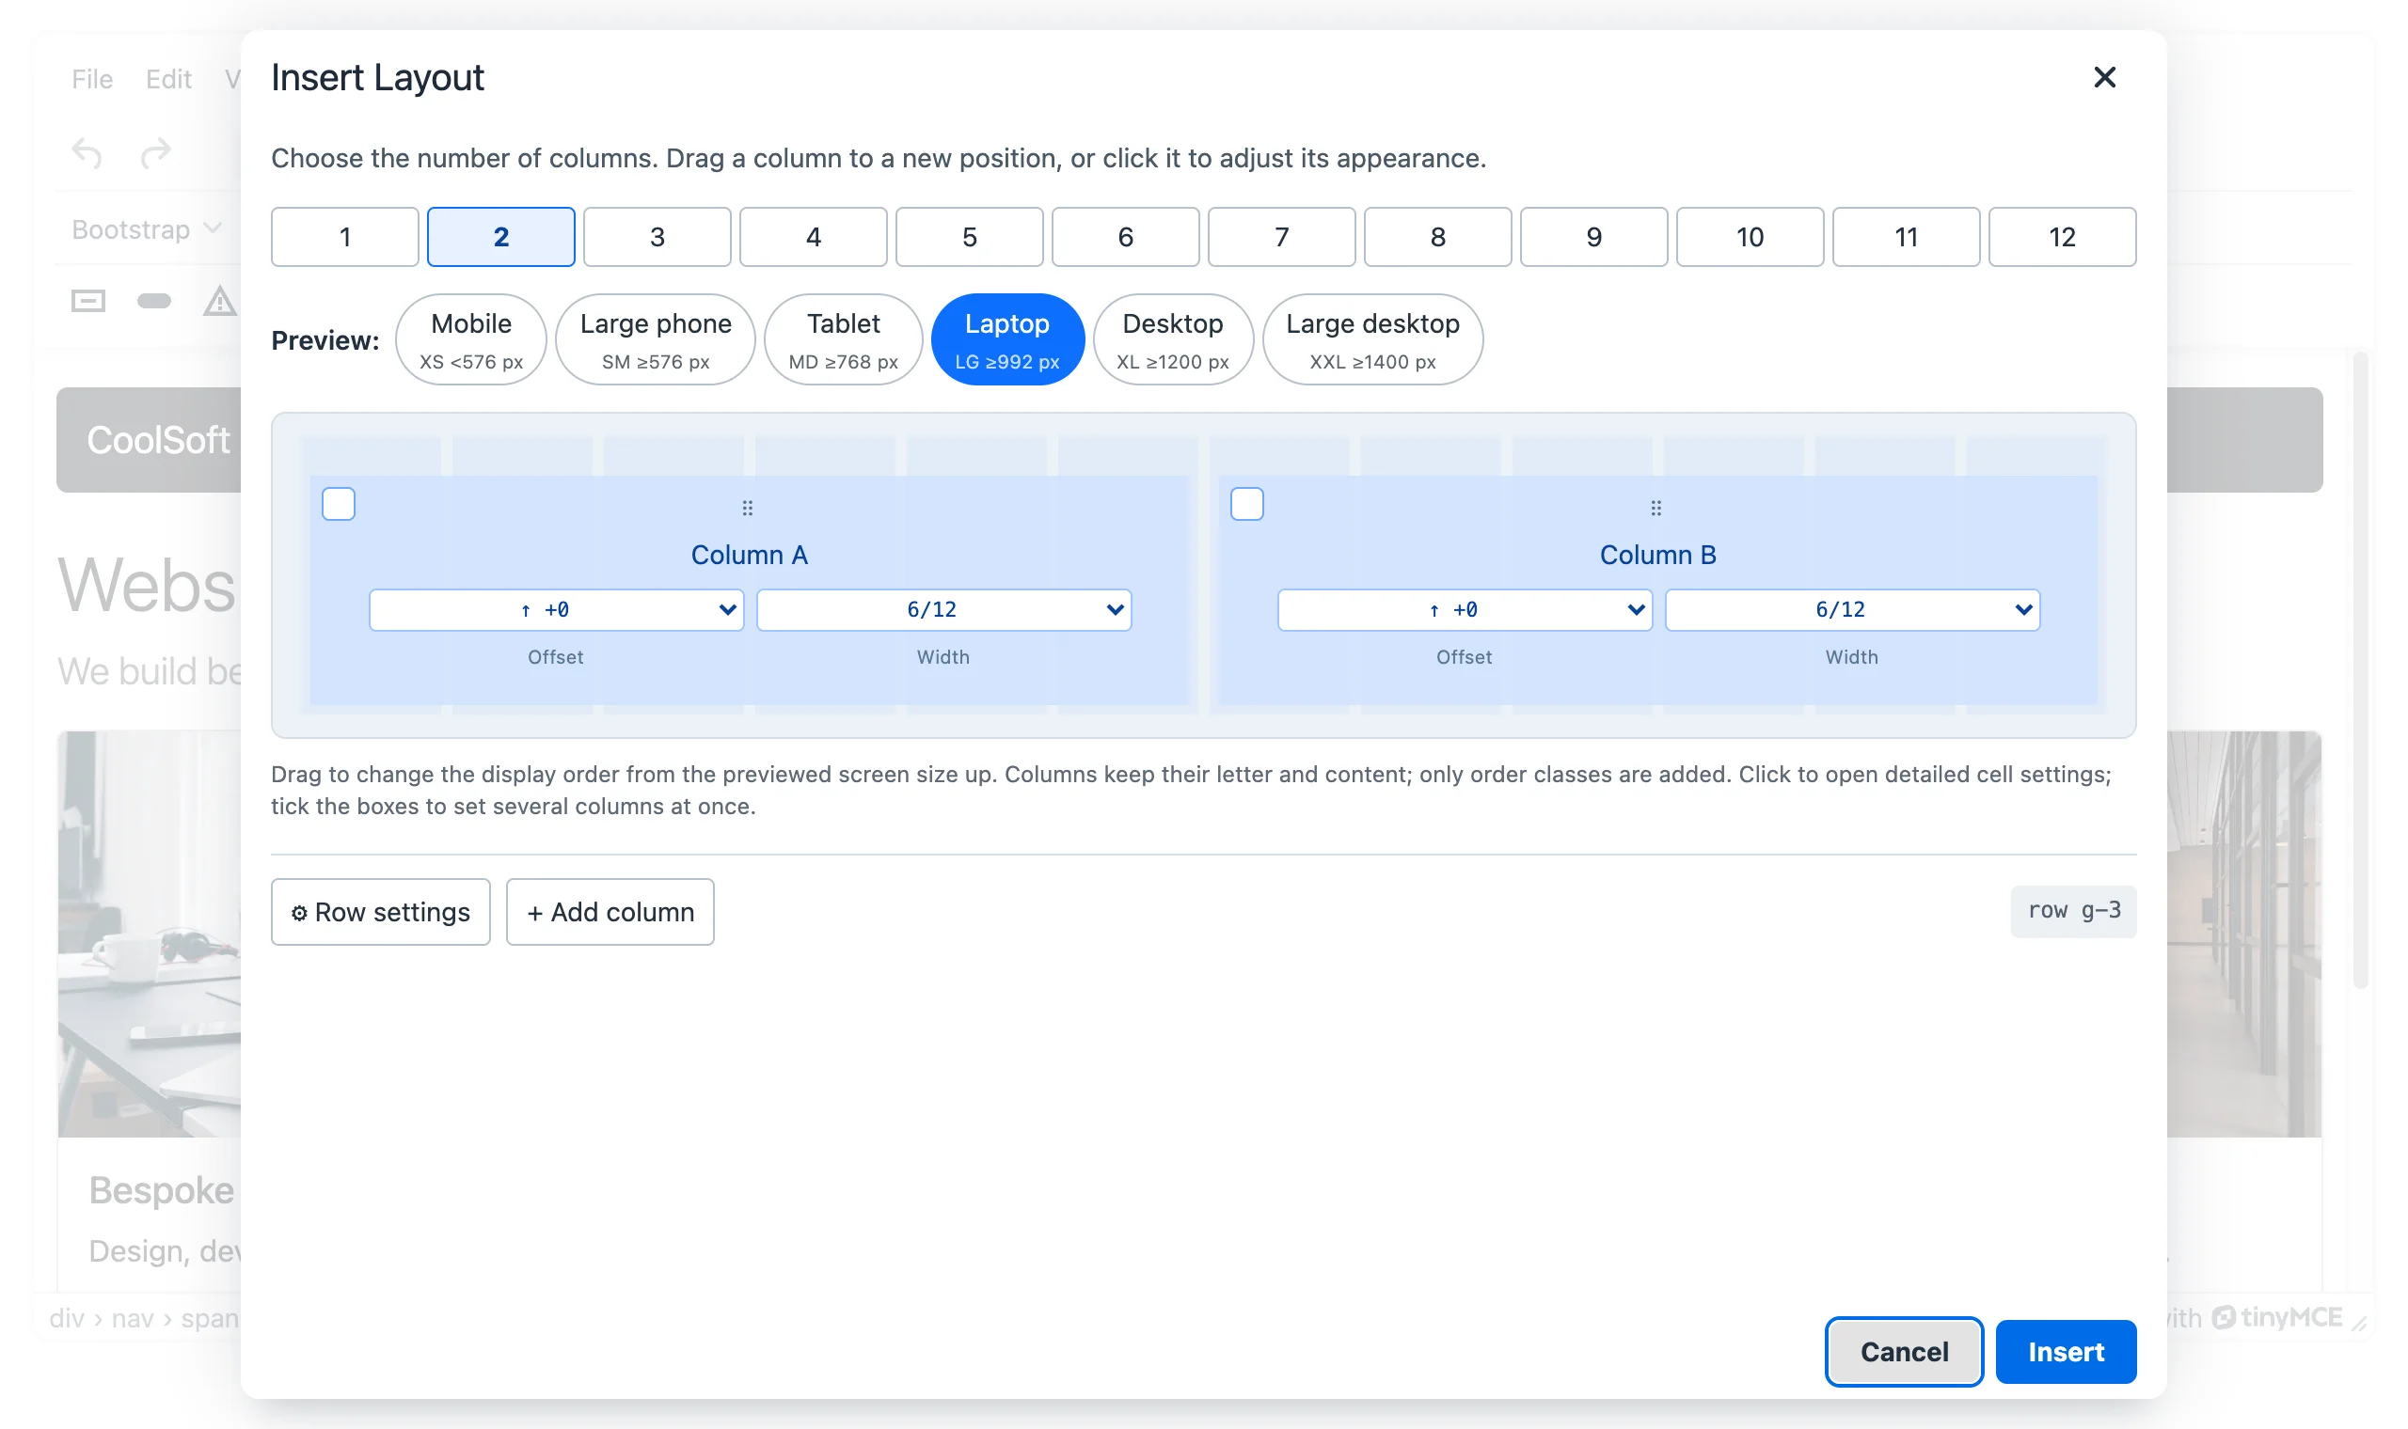
Task: Click the Column B label
Action: point(1656,555)
